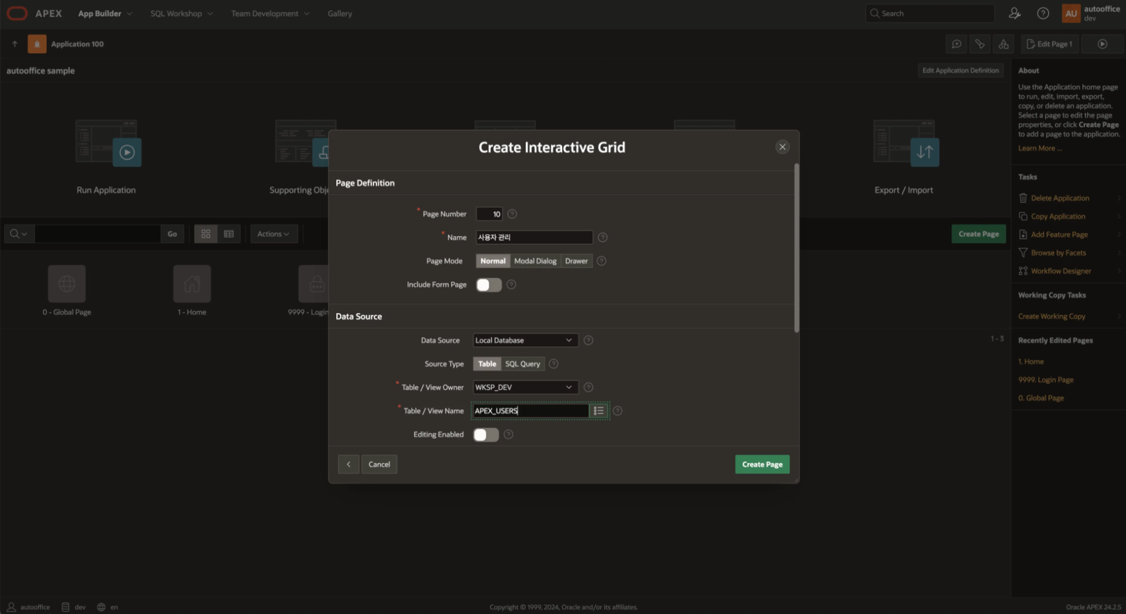Image resolution: width=1126 pixels, height=614 pixels.
Task: Open help for Name field
Action: (x=603, y=238)
